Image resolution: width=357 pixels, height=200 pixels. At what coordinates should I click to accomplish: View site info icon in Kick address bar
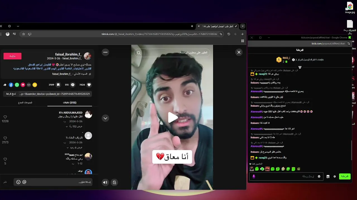[x=349, y=44]
